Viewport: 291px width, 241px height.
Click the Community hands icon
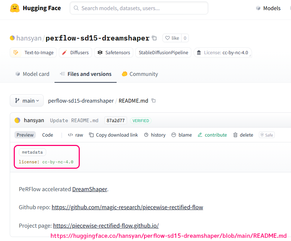pos(125,74)
